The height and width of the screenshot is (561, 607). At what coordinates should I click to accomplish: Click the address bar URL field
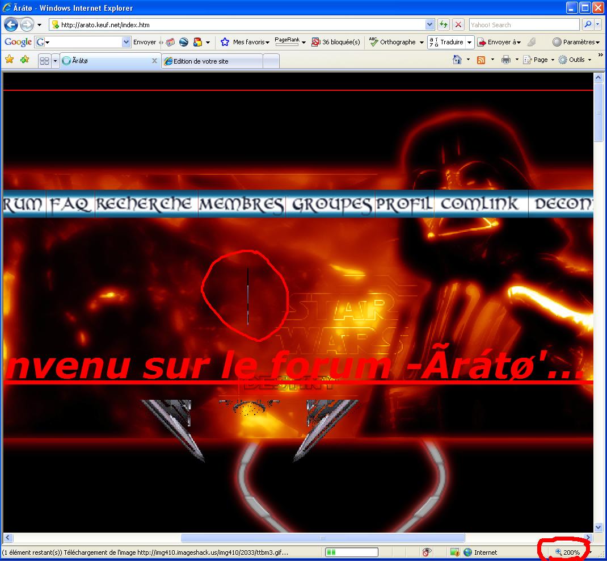237,25
